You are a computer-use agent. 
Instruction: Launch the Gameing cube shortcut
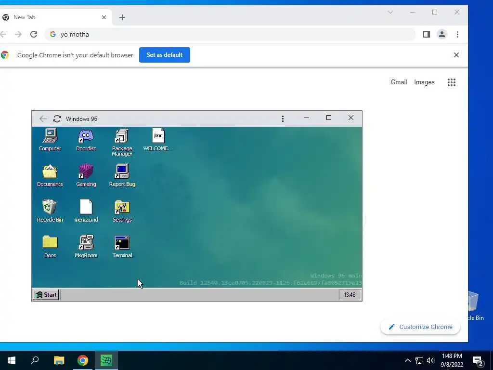click(86, 175)
